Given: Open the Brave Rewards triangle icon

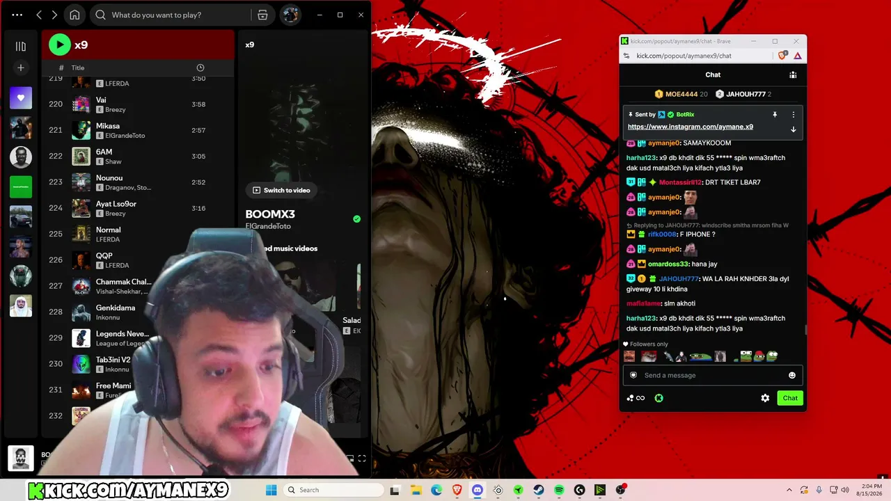Looking at the screenshot, I should coord(798,56).
